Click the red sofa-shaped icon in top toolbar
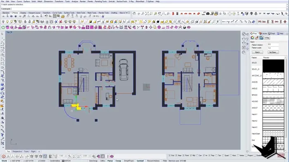Viewport: 289px width, 162px height. [199, 14]
